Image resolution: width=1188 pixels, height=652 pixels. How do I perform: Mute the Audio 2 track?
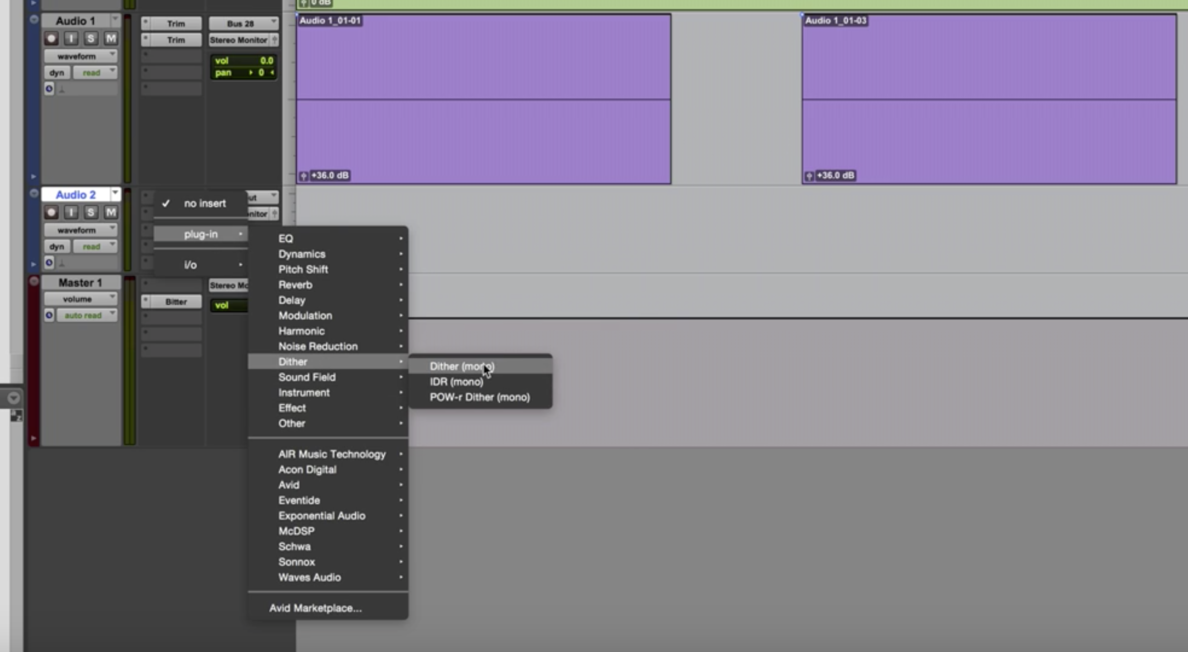click(111, 213)
